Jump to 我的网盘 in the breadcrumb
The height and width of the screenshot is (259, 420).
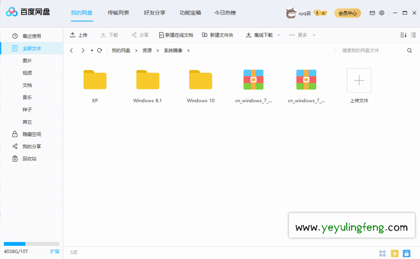121,51
